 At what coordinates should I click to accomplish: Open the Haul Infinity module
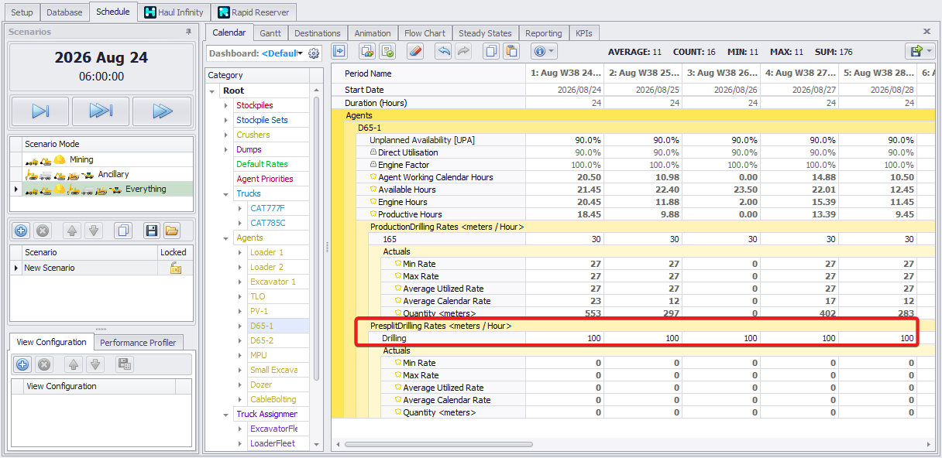click(x=174, y=12)
